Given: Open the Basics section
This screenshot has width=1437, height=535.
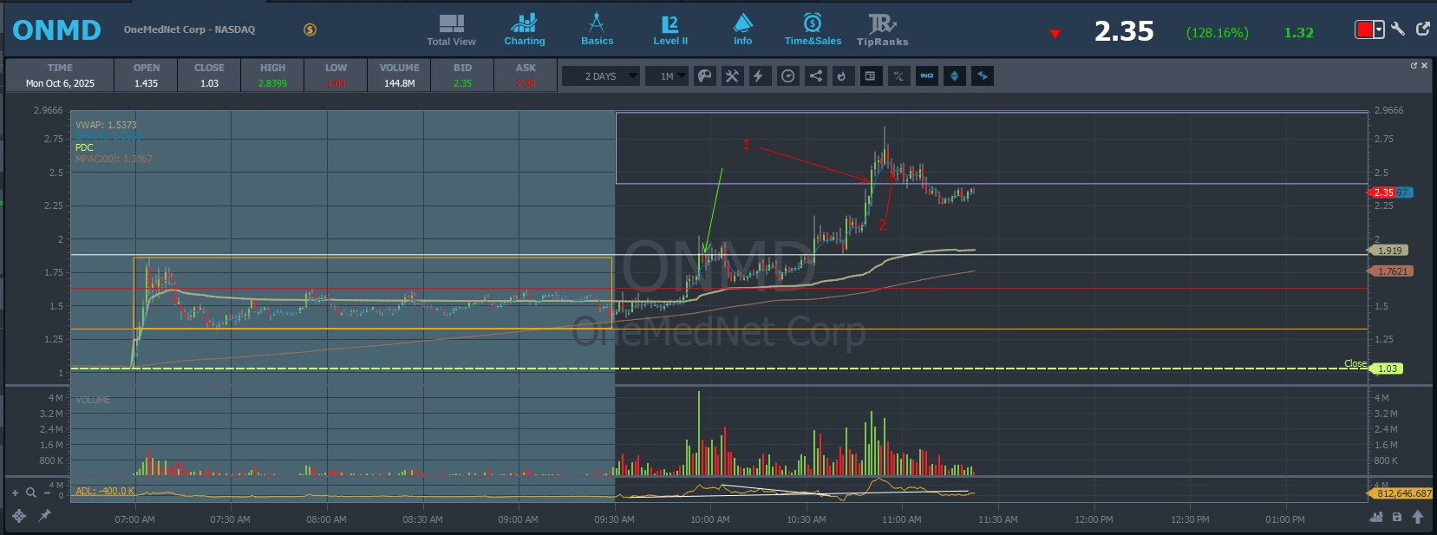Looking at the screenshot, I should [597, 30].
